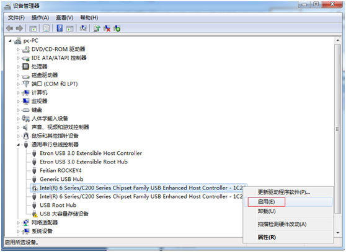The width and height of the screenshot is (346, 252).
Task: Click the uninstall device red X toolbar icon
Action: pyautogui.click(x=107, y=28)
